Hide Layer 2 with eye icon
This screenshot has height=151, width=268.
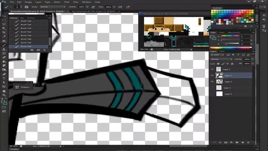pyautogui.click(x=212, y=69)
